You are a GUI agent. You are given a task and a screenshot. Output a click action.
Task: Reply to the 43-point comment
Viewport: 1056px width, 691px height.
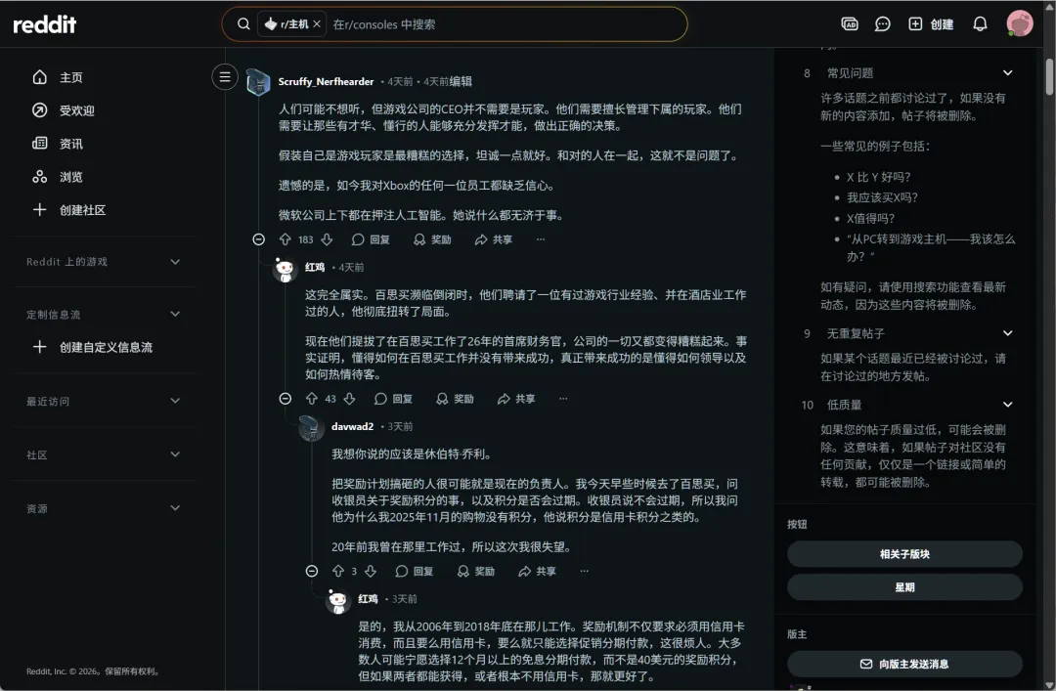click(394, 399)
